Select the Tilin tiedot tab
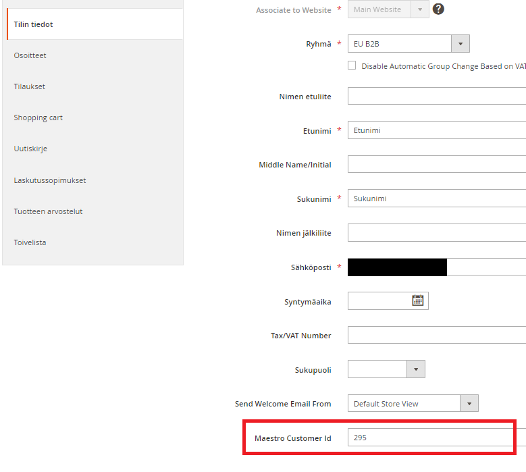The image size is (526, 472). pos(95,24)
